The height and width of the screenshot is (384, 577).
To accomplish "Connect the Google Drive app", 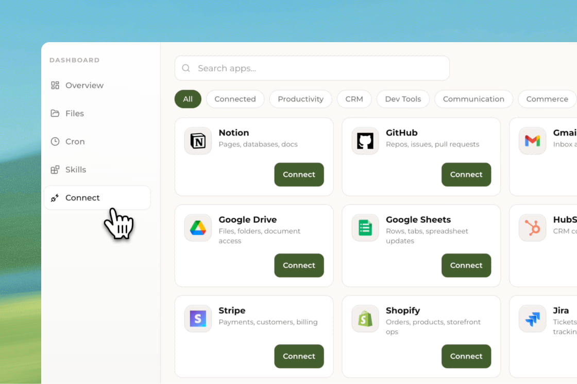I will tap(299, 265).
